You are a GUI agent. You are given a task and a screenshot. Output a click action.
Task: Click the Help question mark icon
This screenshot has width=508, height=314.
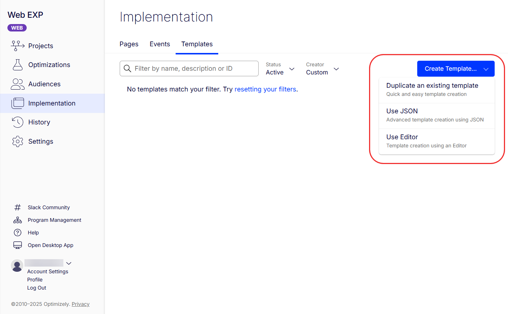click(x=17, y=233)
